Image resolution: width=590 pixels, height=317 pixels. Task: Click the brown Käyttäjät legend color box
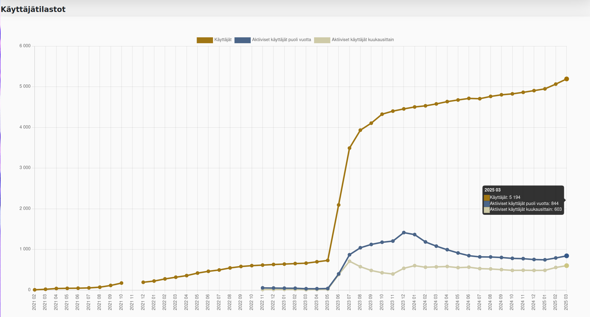click(x=205, y=40)
